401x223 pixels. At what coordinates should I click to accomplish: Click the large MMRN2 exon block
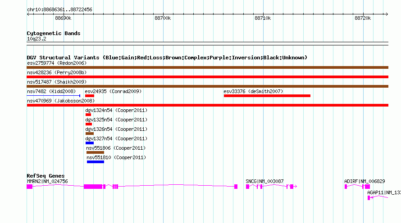tap(93, 187)
